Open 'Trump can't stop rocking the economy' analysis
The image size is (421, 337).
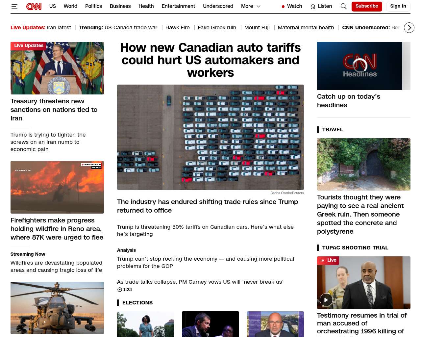click(x=206, y=262)
